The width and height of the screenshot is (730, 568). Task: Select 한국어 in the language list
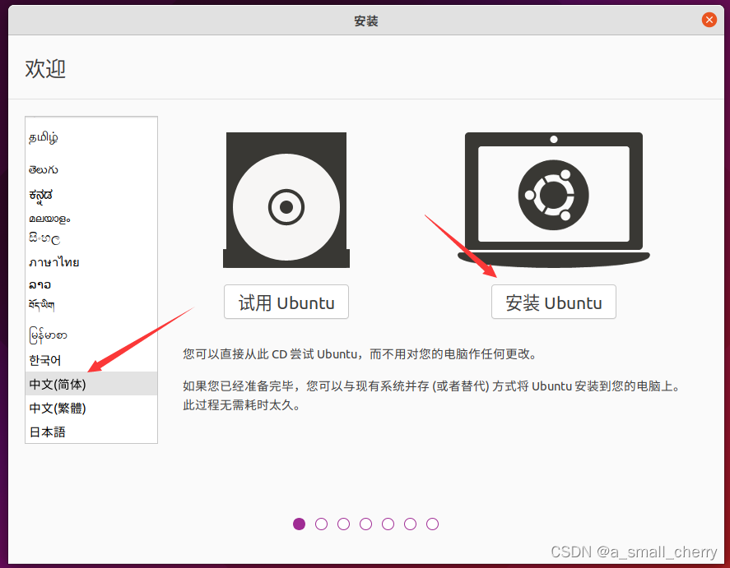91,360
